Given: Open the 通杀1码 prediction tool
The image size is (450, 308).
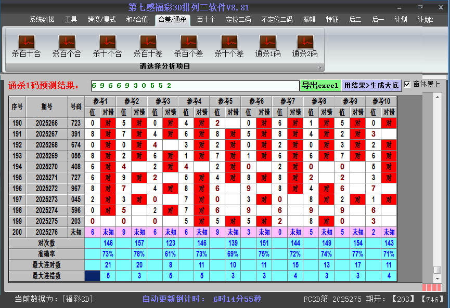Looking at the screenshot, I should pyautogui.click(x=268, y=46).
